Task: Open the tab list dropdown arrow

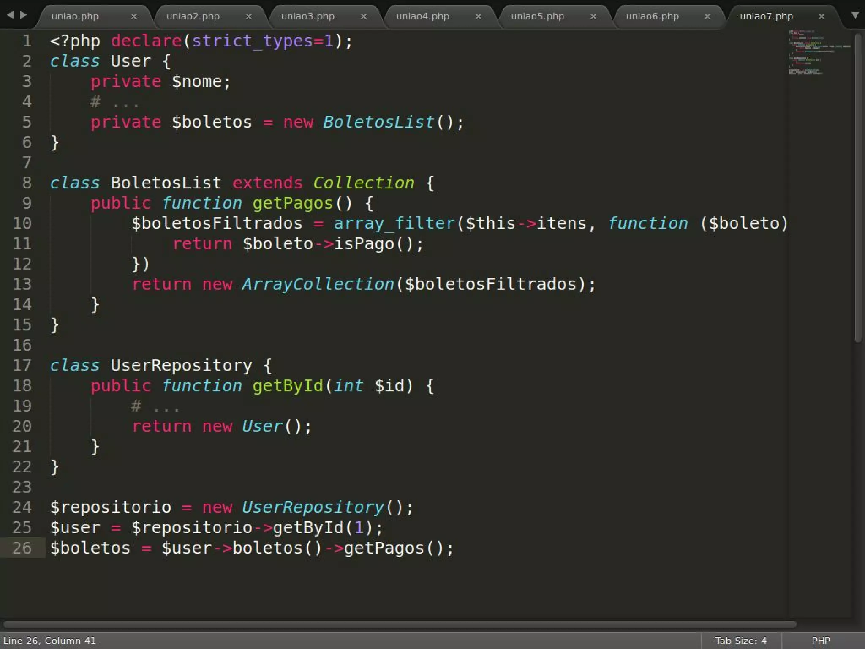Action: point(855,15)
